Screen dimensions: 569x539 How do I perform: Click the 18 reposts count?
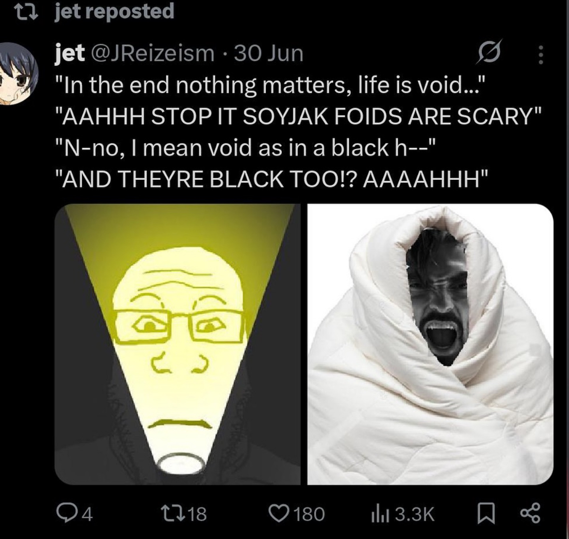pos(198,514)
